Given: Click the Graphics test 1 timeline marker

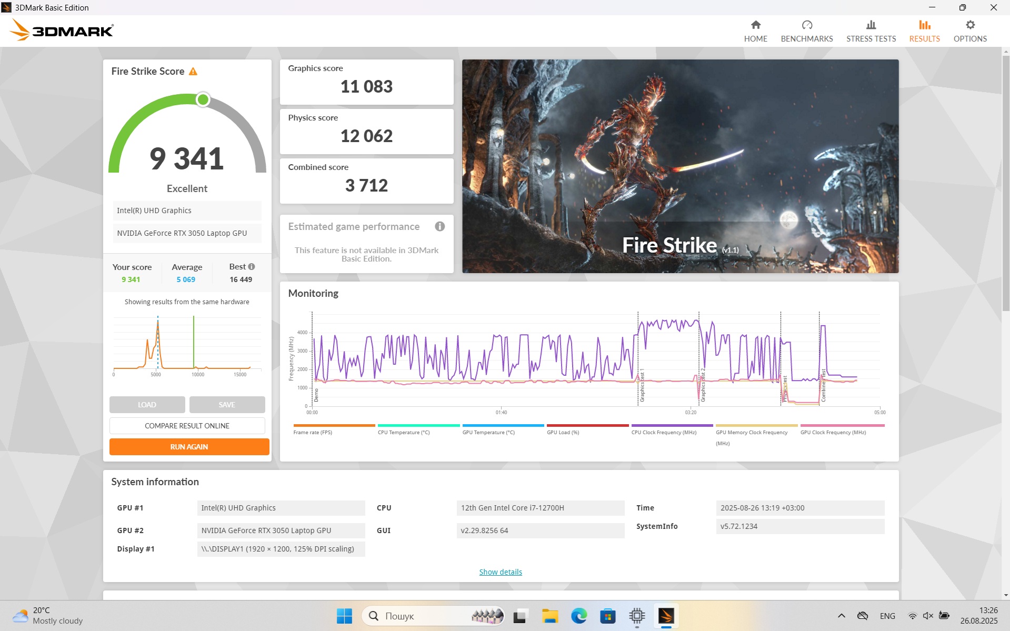Looking at the screenshot, I should 642,385.
